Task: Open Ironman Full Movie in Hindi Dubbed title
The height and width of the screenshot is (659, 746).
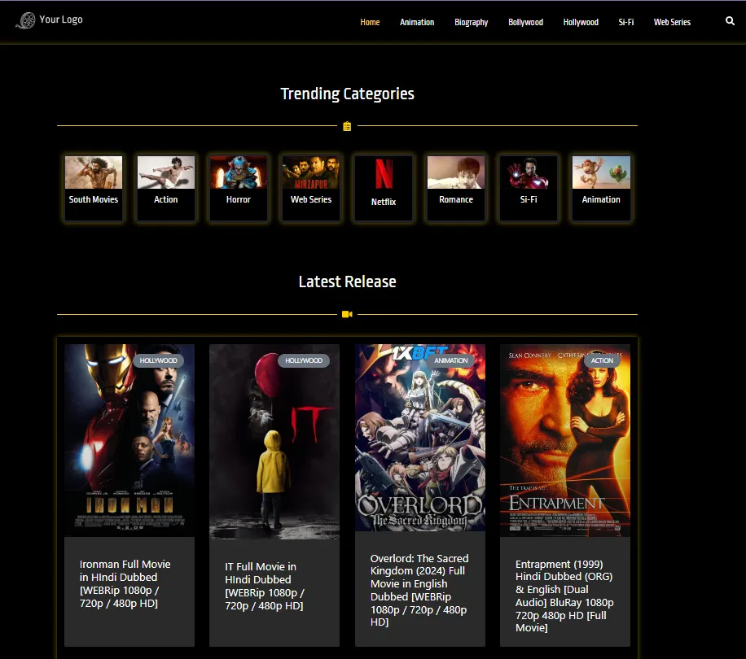Action: tap(125, 583)
